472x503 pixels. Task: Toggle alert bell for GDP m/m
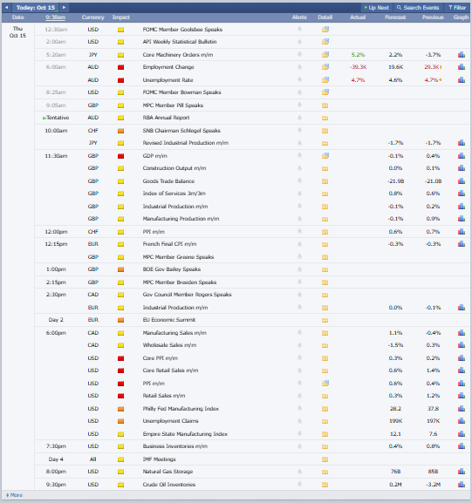pyautogui.click(x=299, y=155)
